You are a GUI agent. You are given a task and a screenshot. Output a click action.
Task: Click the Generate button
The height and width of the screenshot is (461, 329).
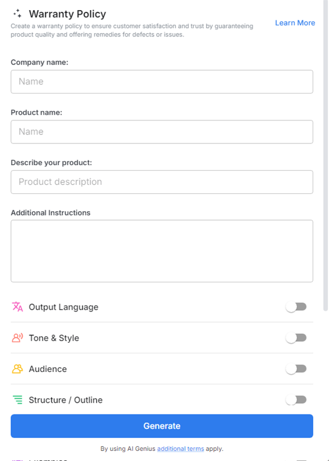[x=161, y=426]
